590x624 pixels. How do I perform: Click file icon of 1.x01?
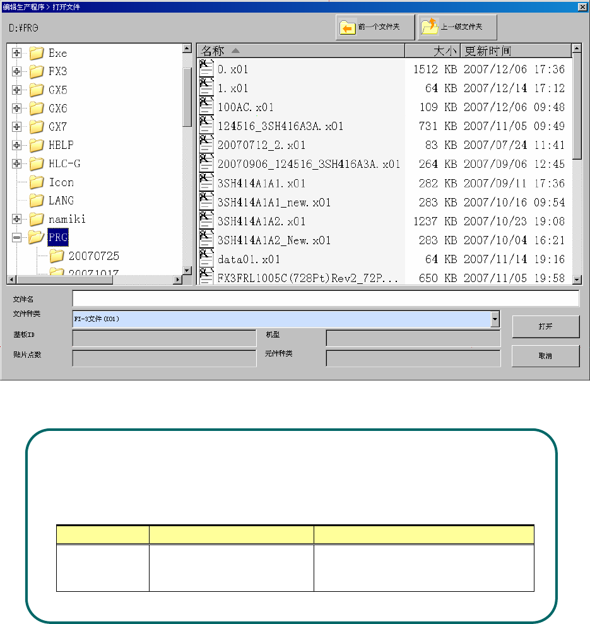point(206,88)
